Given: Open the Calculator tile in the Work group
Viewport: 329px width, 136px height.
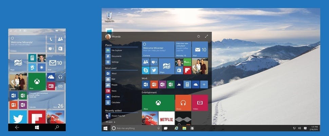Looking at the screenshot, I should [187, 85].
